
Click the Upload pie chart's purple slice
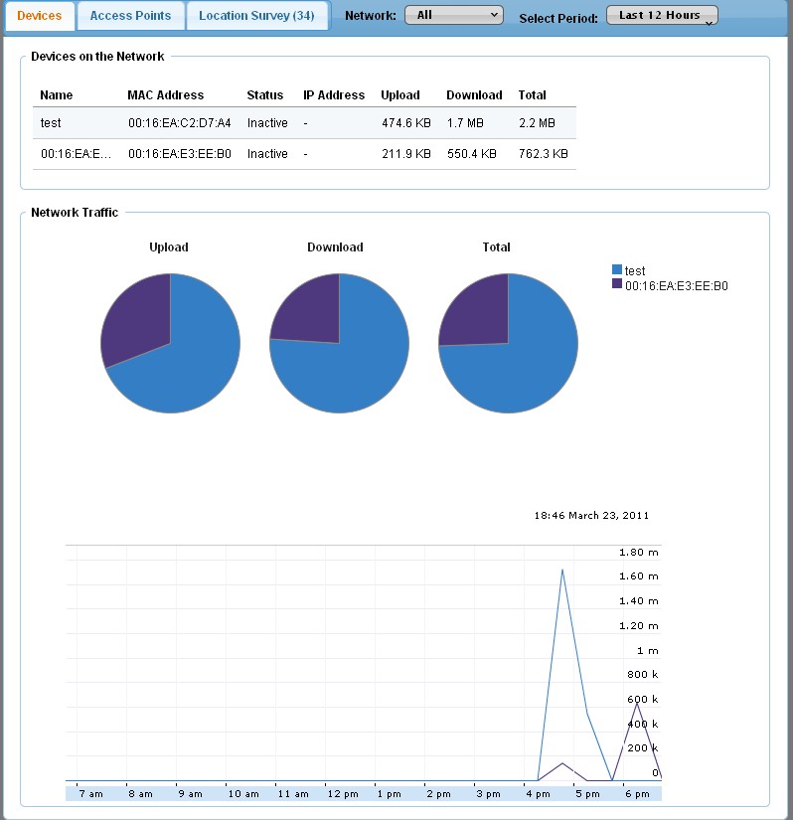137,319
